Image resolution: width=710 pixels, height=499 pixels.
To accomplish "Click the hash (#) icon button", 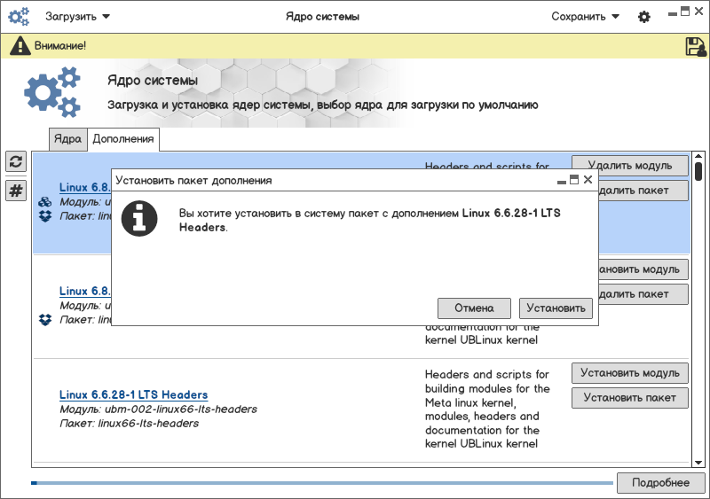I will point(16,190).
